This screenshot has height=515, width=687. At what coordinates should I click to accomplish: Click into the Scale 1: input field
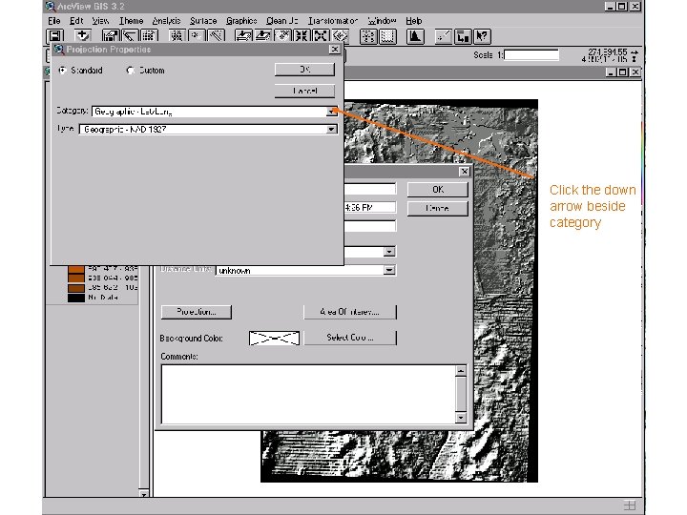531,55
